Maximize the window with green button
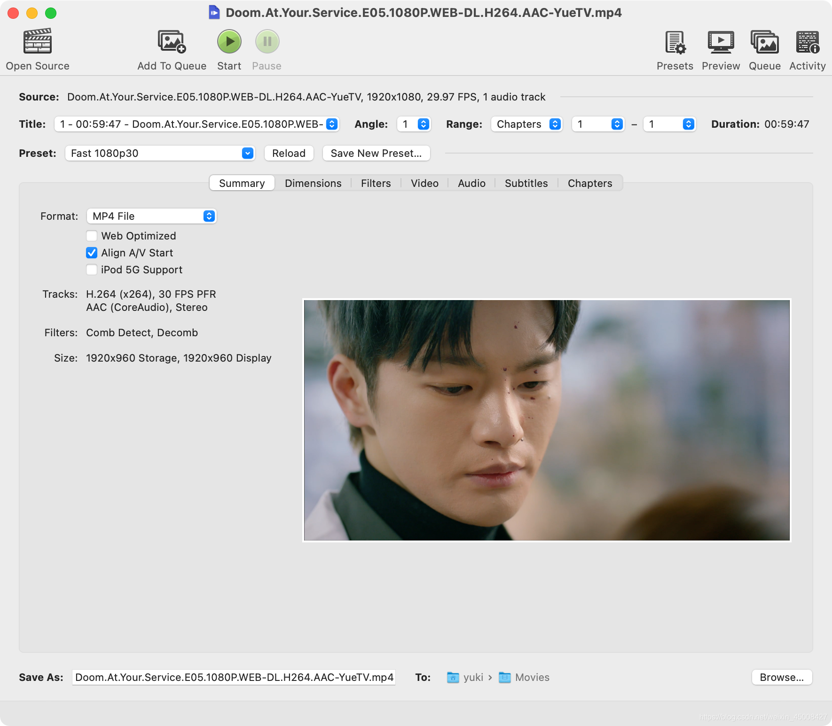 pyautogui.click(x=51, y=13)
